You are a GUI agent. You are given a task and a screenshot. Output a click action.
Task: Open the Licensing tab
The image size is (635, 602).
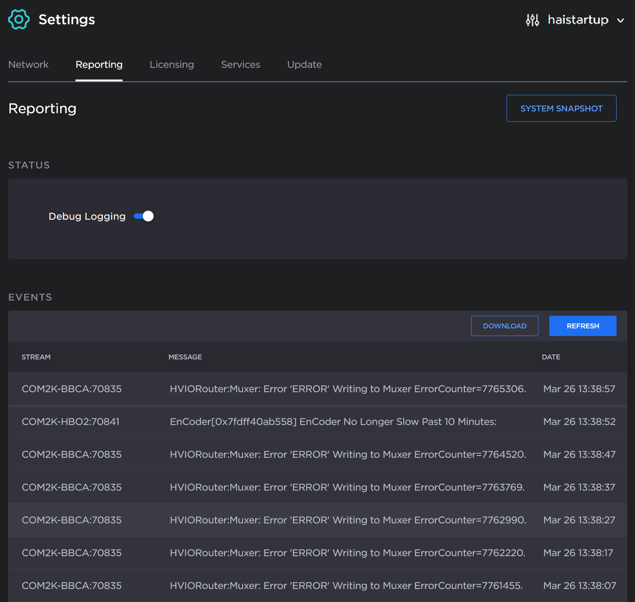[172, 65]
